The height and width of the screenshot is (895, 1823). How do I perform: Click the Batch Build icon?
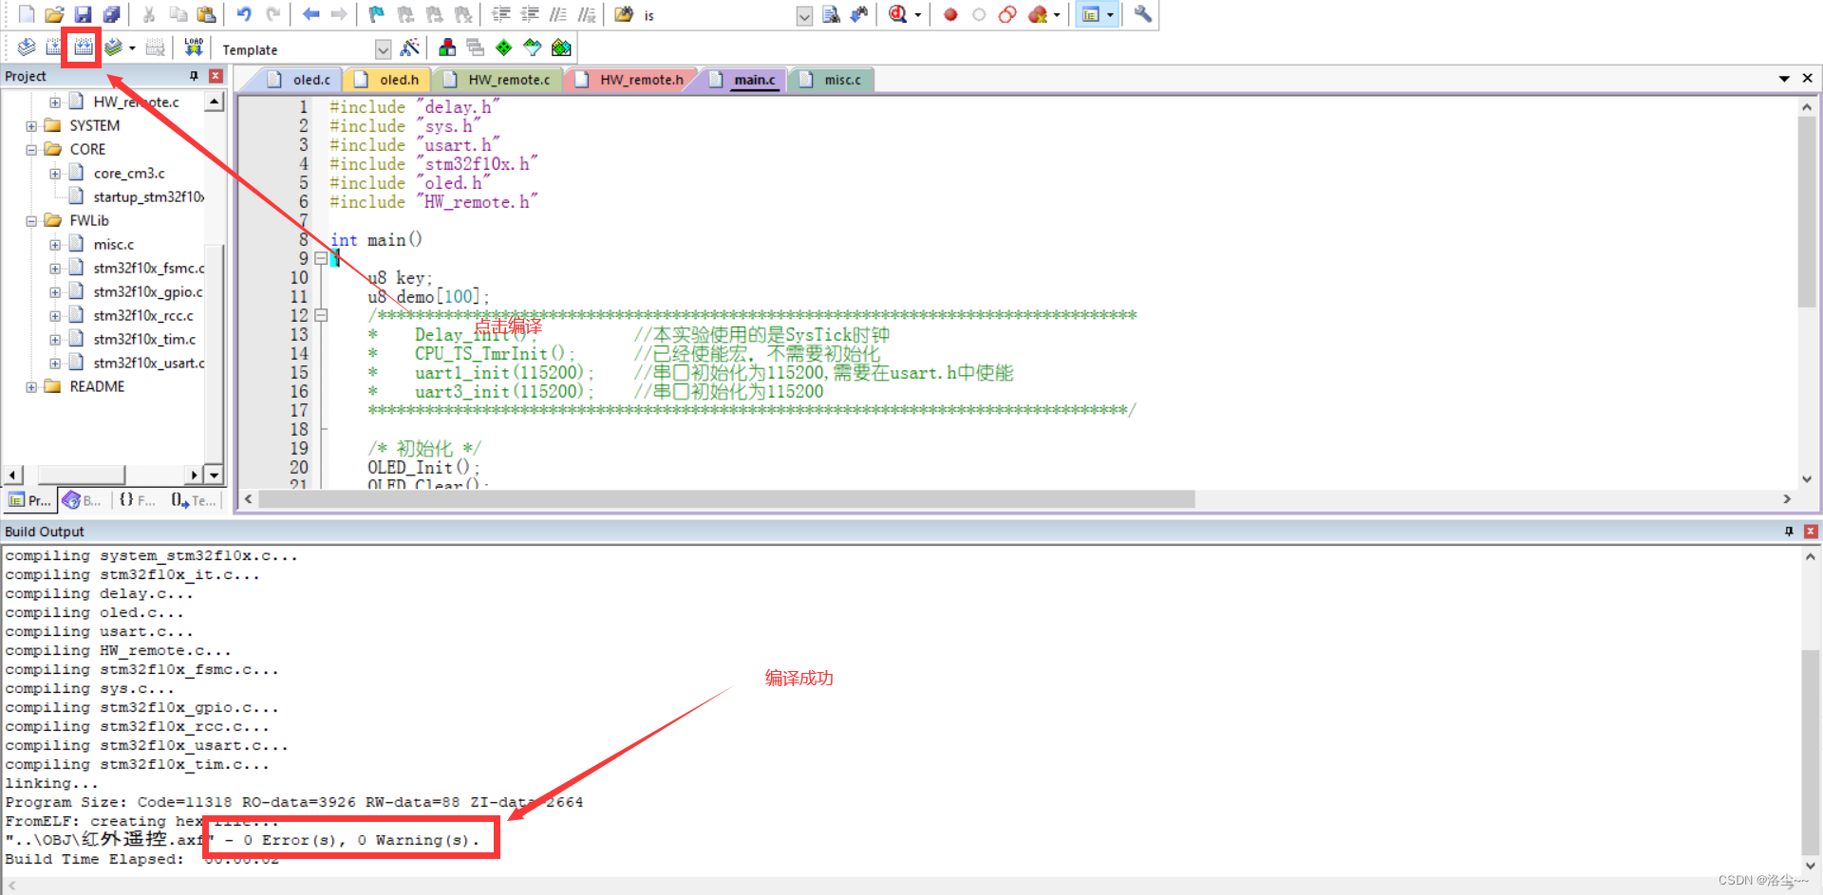(x=114, y=47)
